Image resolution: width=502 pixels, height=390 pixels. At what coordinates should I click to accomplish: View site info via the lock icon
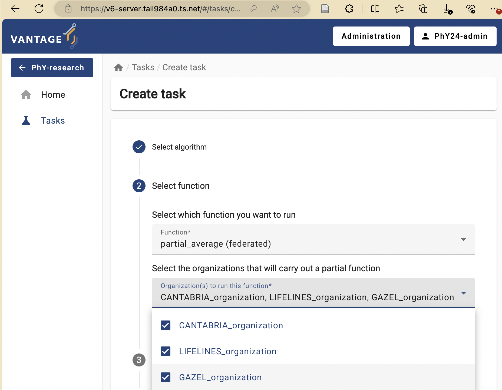(68, 9)
